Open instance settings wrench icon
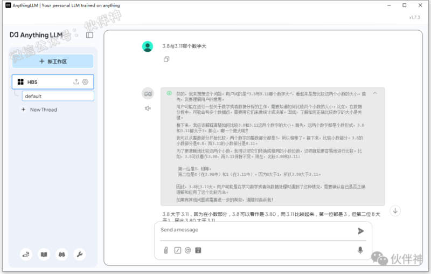The image size is (431, 274). tap(79, 254)
